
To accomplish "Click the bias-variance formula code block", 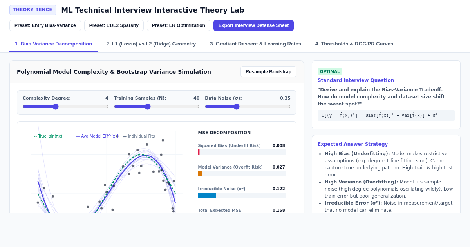I will [386, 115].
